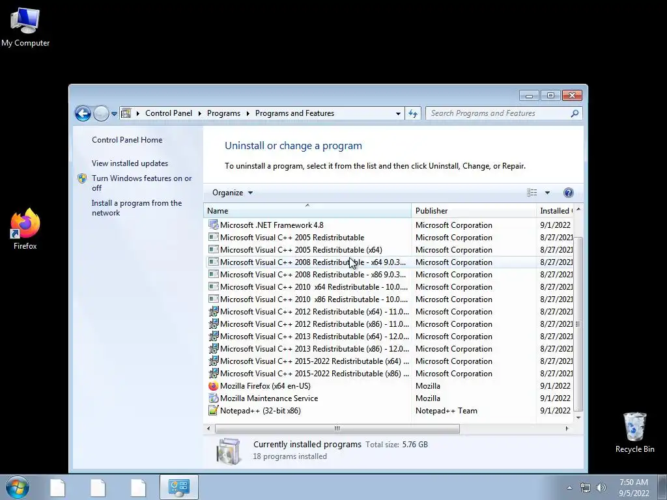Screen dimensions: 667x500
Task: Select Visual C++ 2015-2022 (x86) installer icon
Action: tap(213, 373)
